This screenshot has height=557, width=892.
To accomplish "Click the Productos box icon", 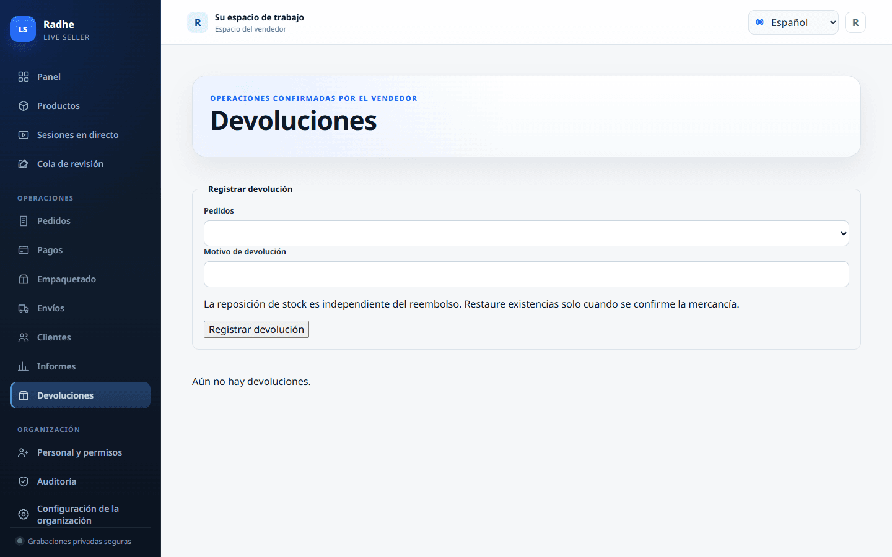I will [x=24, y=106].
